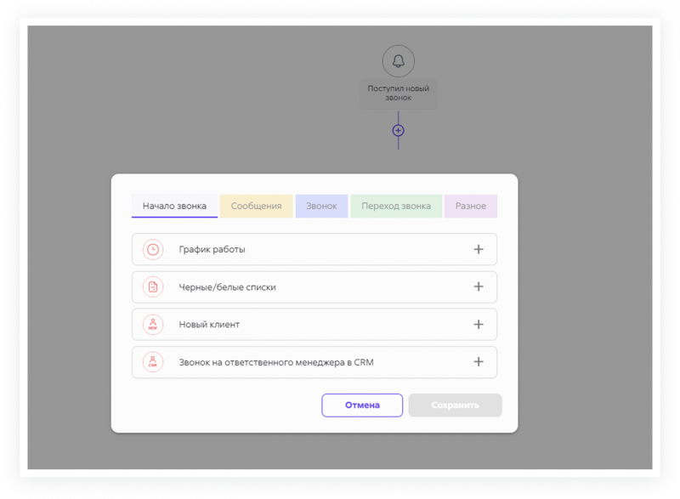Select the Звонок tab

pos(321,207)
